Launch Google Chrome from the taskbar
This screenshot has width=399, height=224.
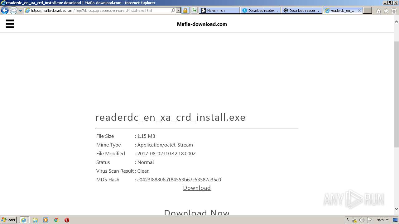point(56,220)
